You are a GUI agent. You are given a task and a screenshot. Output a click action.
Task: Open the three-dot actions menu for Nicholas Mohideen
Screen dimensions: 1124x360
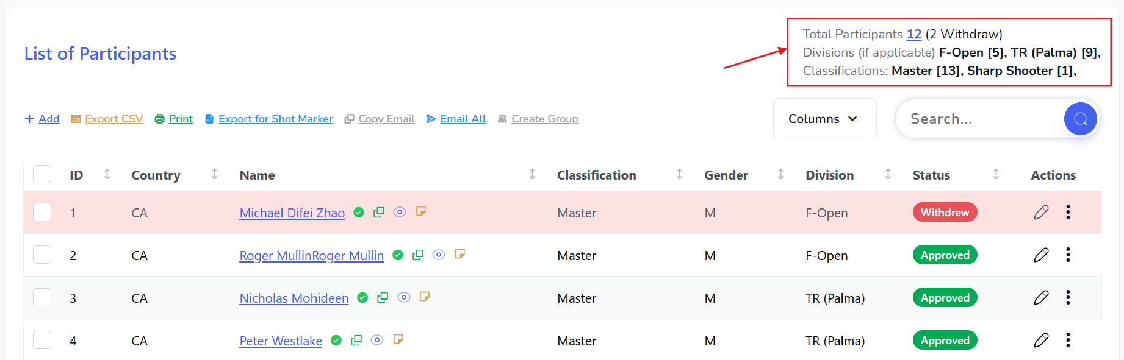[1068, 297]
